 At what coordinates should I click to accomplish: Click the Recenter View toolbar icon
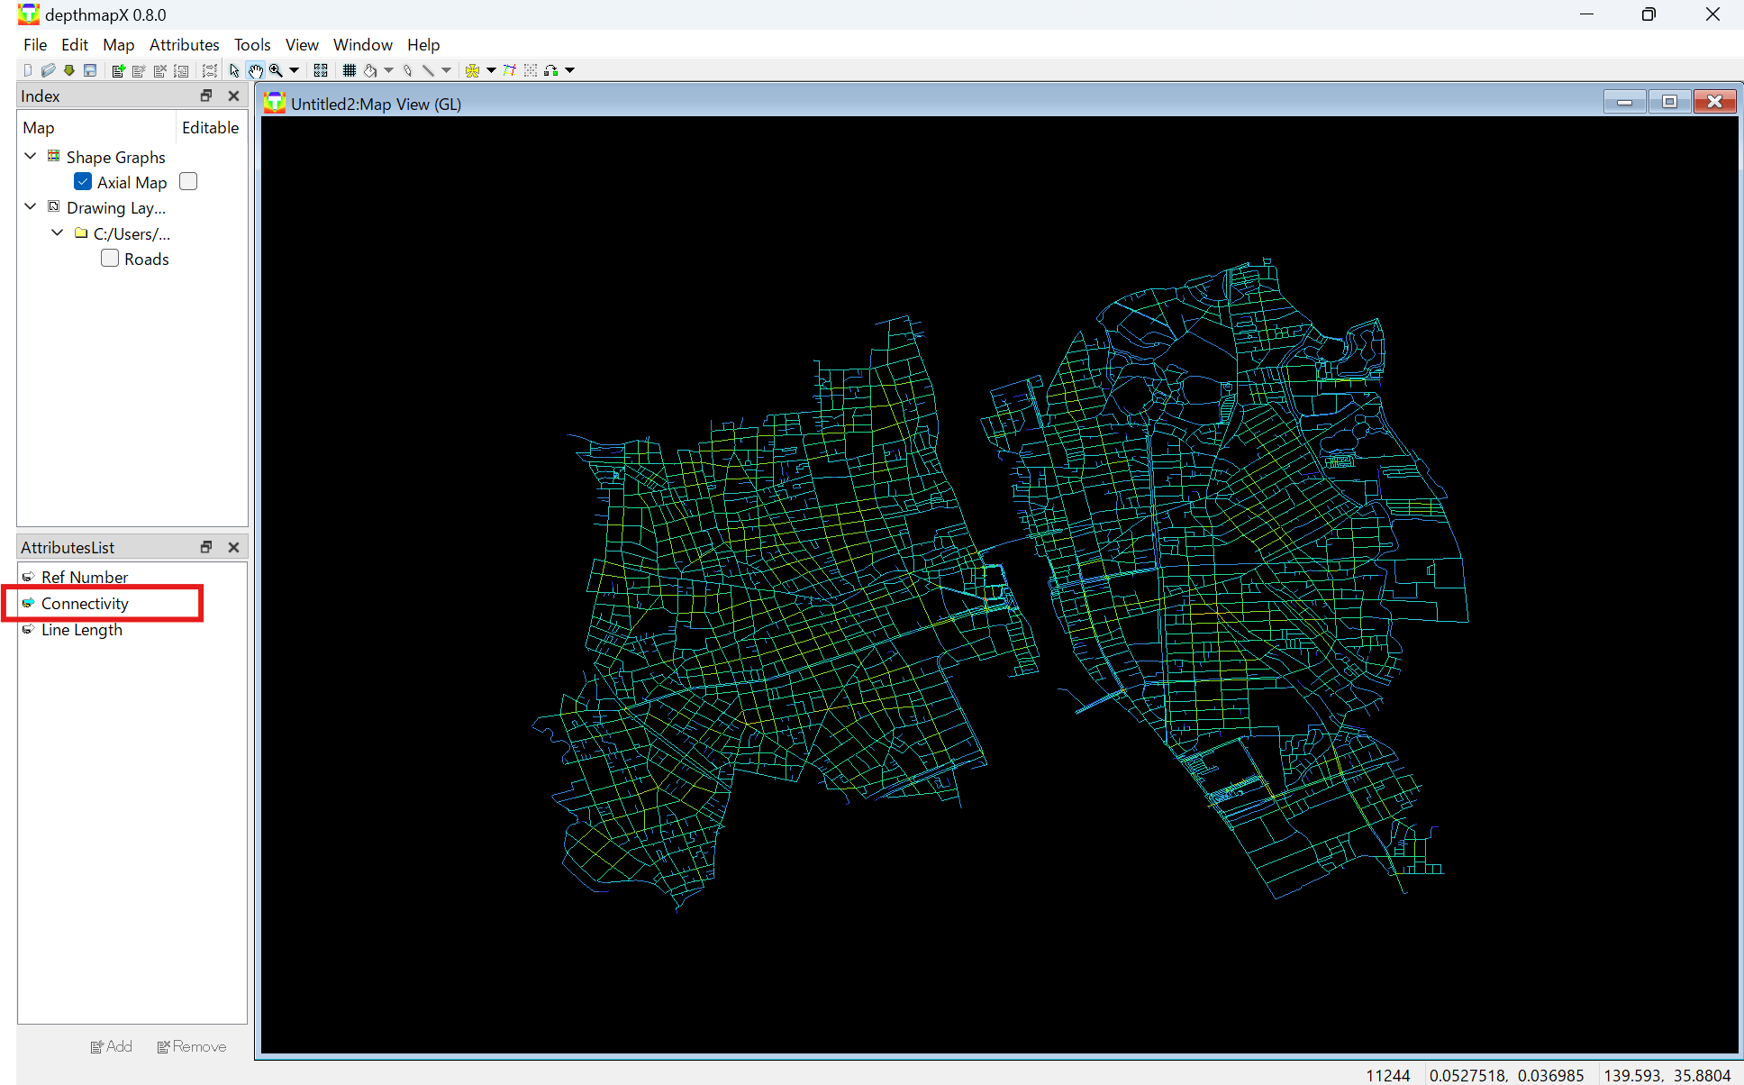[321, 70]
